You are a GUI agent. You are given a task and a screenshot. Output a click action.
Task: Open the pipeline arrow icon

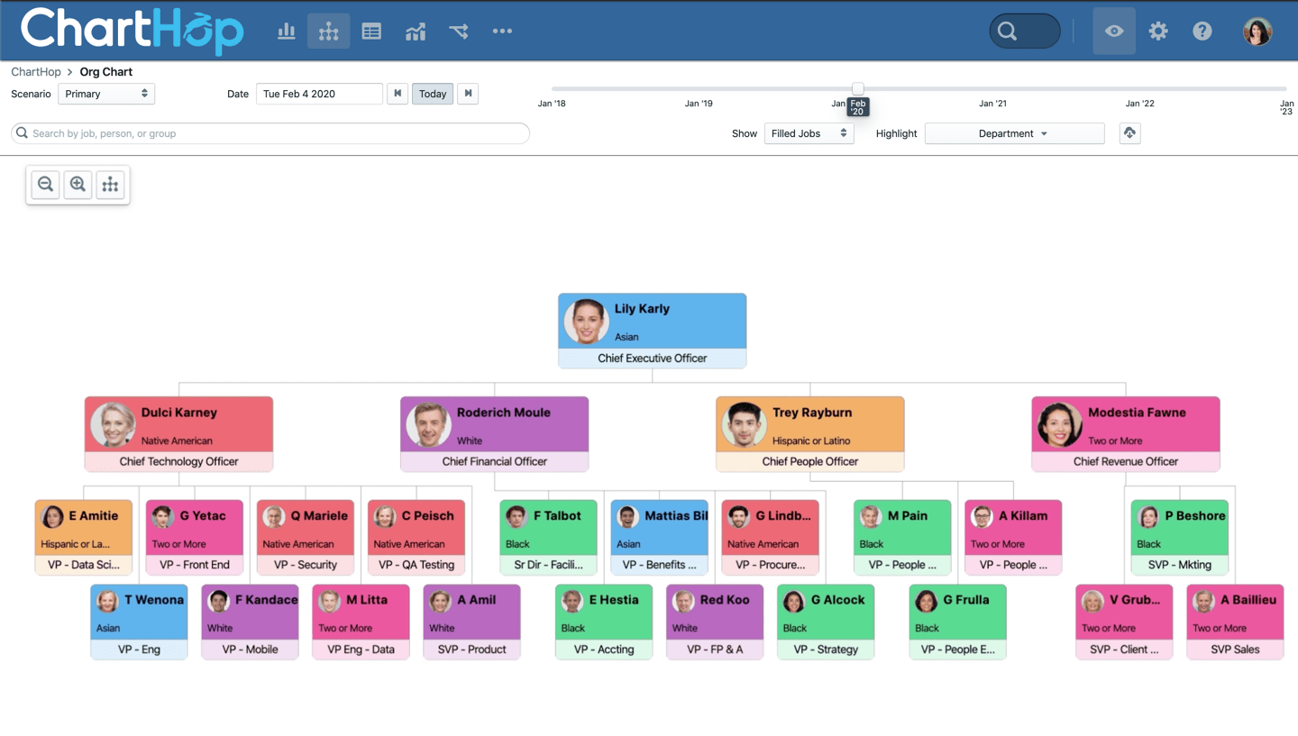[x=459, y=31]
